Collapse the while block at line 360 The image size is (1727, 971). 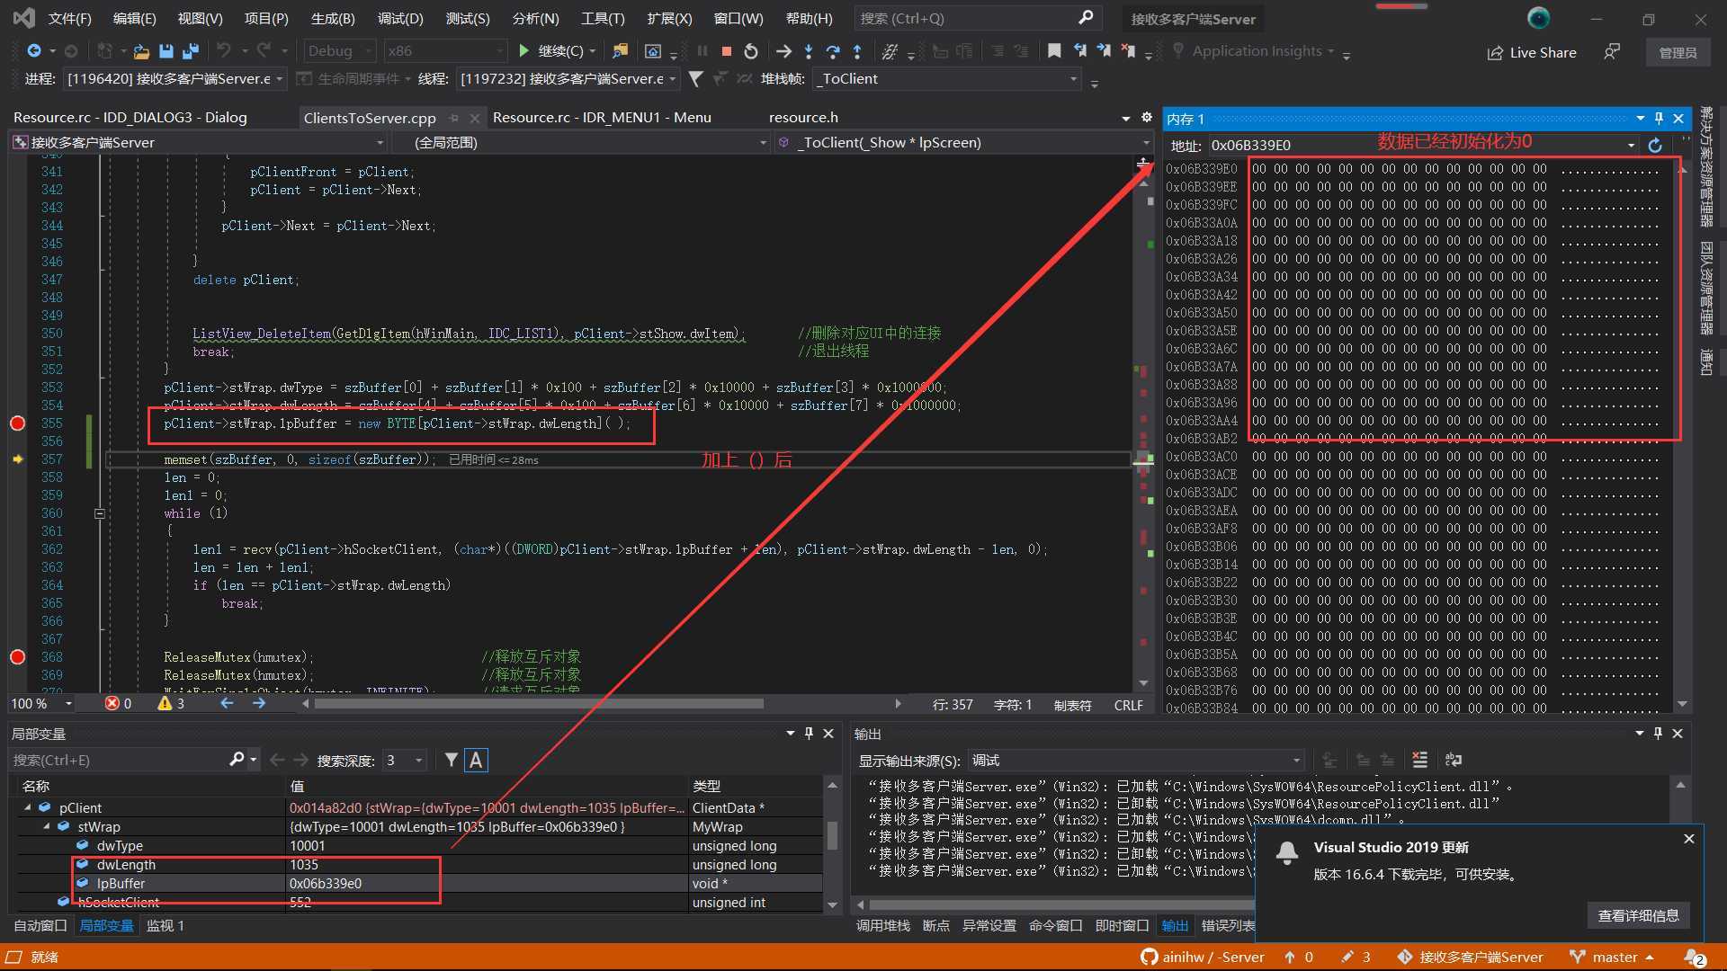tap(100, 513)
